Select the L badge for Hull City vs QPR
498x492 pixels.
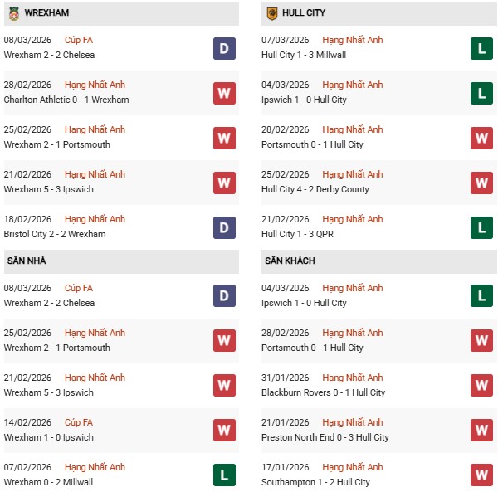pyautogui.click(x=481, y=227)
